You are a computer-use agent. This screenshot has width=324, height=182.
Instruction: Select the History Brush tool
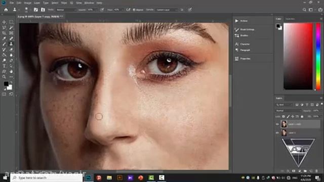[x=4, y=50]
